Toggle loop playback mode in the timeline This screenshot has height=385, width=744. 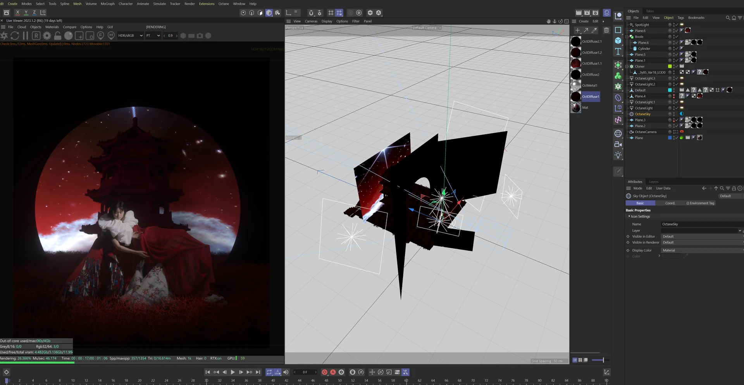(269, 372)
